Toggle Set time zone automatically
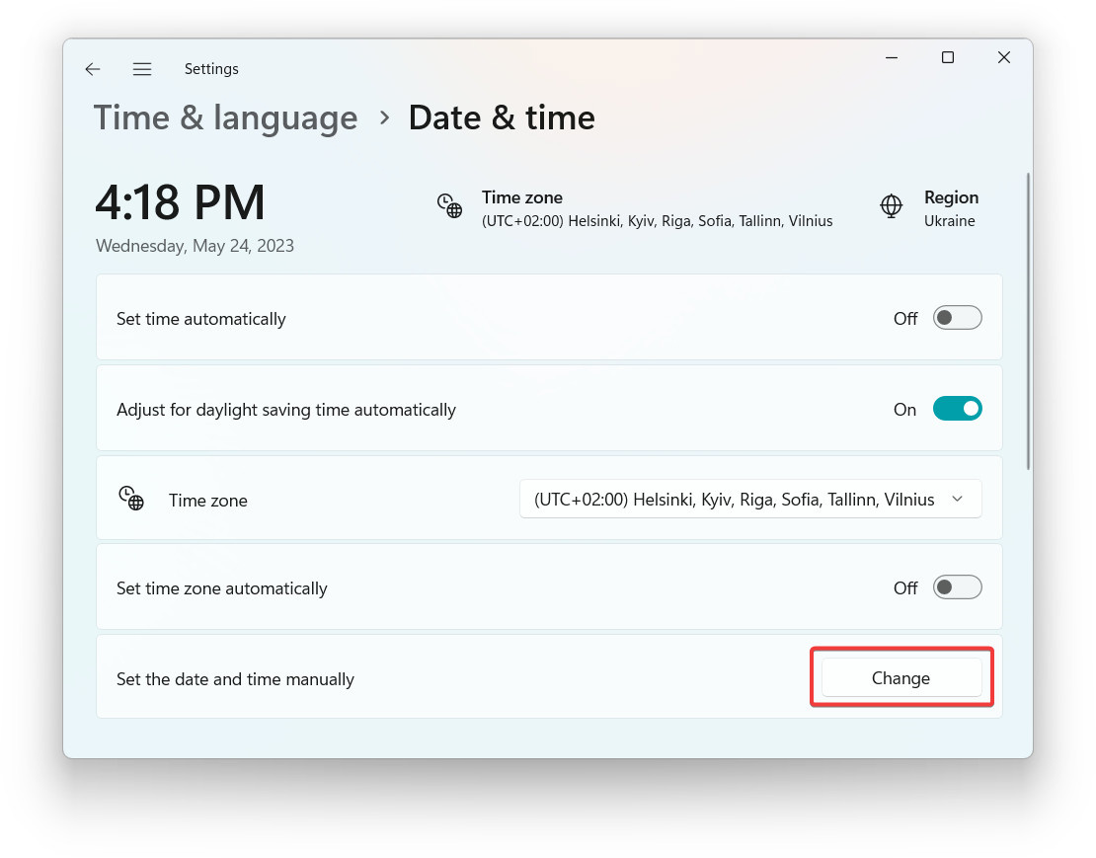Image resolution: width=1096 pixels, height=858 pixels. (x=957, y=587)
